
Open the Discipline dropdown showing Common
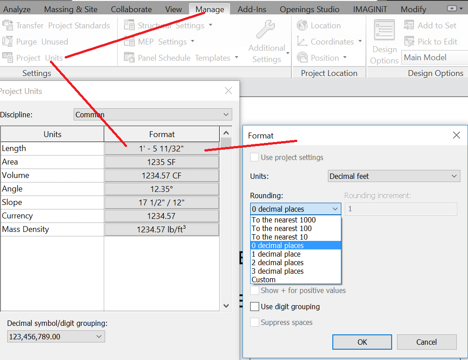click(153, 114)
